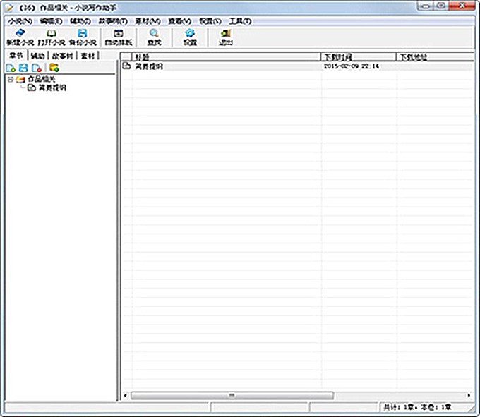The width and height of the screenshot is (480, 417).
Task: Click the folder icon of 作品相关 in the tree
Action: [20, 79]
